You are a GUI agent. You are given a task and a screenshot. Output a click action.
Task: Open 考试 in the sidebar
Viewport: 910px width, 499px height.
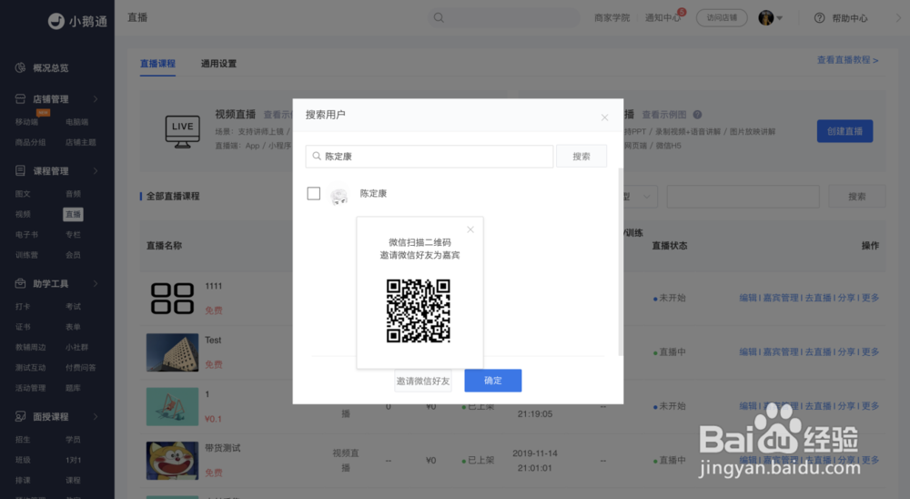73,307
